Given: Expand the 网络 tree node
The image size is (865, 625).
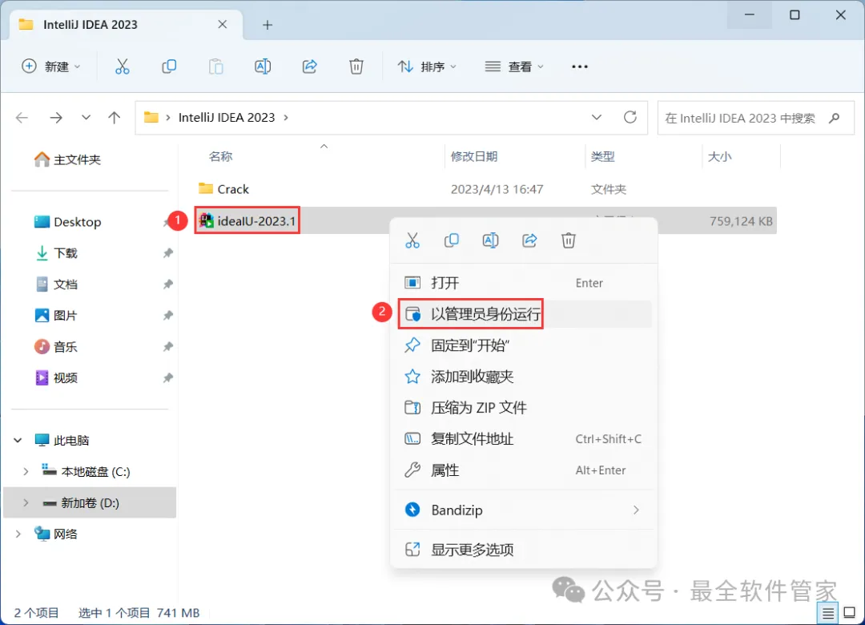Looking at the screenshot, I should [18, 534].
